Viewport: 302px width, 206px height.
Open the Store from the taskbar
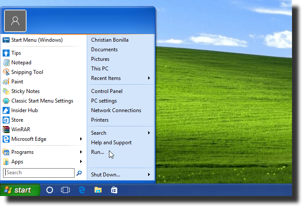coord(114,190)
